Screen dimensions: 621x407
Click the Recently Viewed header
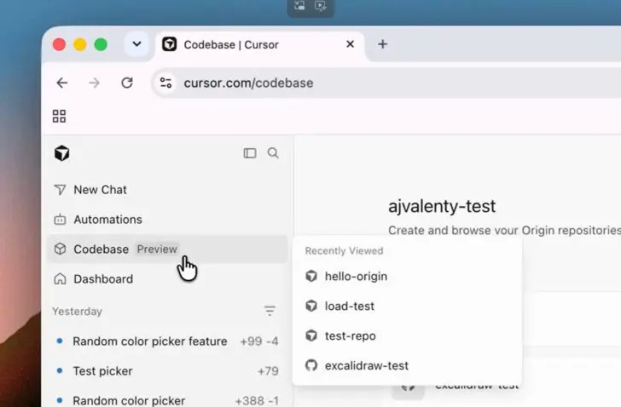[x=344, y=251]
